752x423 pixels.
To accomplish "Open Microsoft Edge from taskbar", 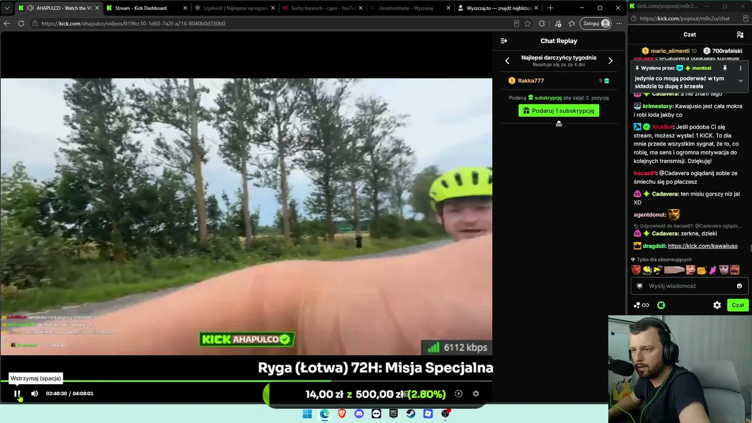I will click(324, 414).
